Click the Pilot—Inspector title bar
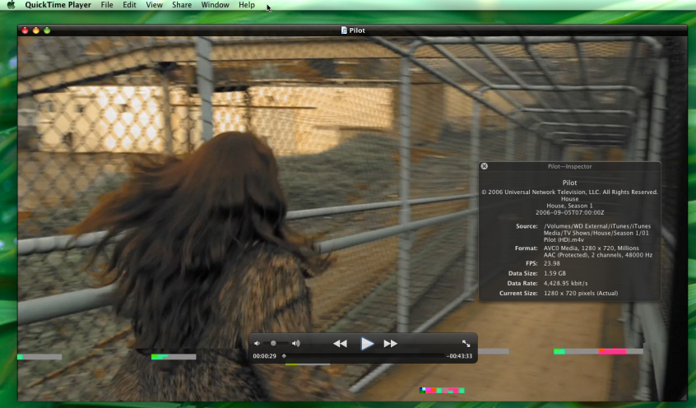The height and width of the screenshot is (408, 696). pyautogui.click(x=570, y=166)
